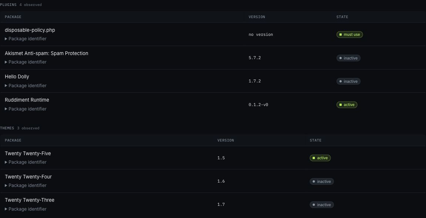Select the Hello Dolly package name
426x218 pixels.
(x=17, y=77)
